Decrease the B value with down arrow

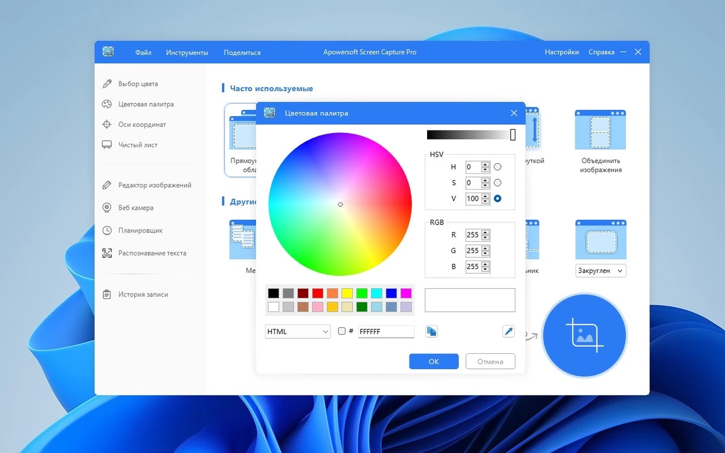(486, 269)
